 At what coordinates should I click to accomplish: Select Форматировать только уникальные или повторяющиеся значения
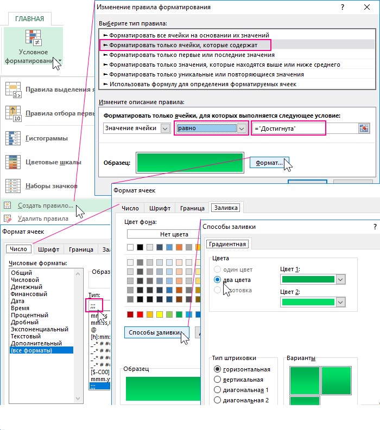[x=238, y=74]
